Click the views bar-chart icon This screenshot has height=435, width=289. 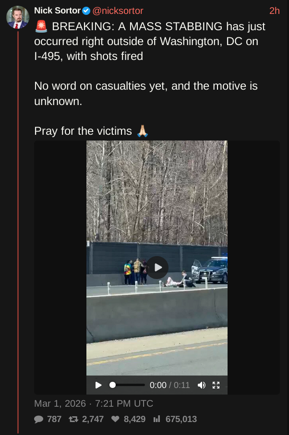(x=157, y=419)
